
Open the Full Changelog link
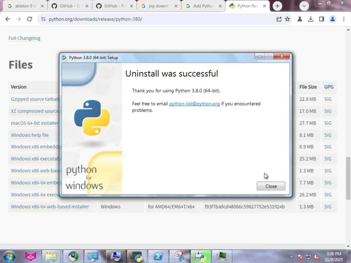tap(24, 38)
